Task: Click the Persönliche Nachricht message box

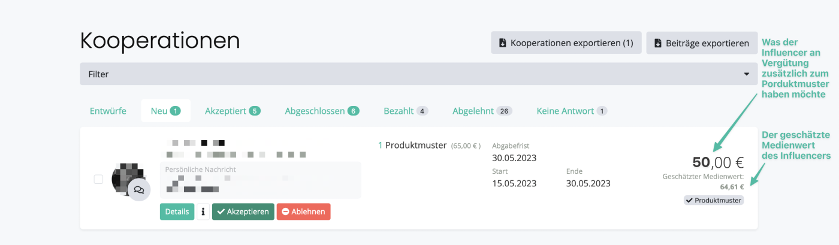Action: coord(260,180)
